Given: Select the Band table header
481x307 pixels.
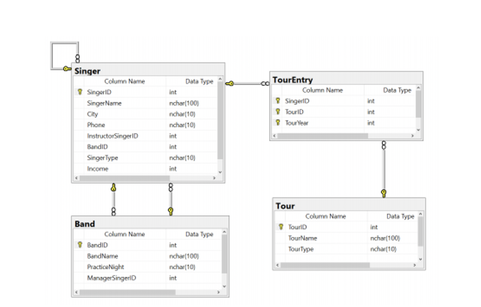Looking at the screenshot, I should point(85,224).
